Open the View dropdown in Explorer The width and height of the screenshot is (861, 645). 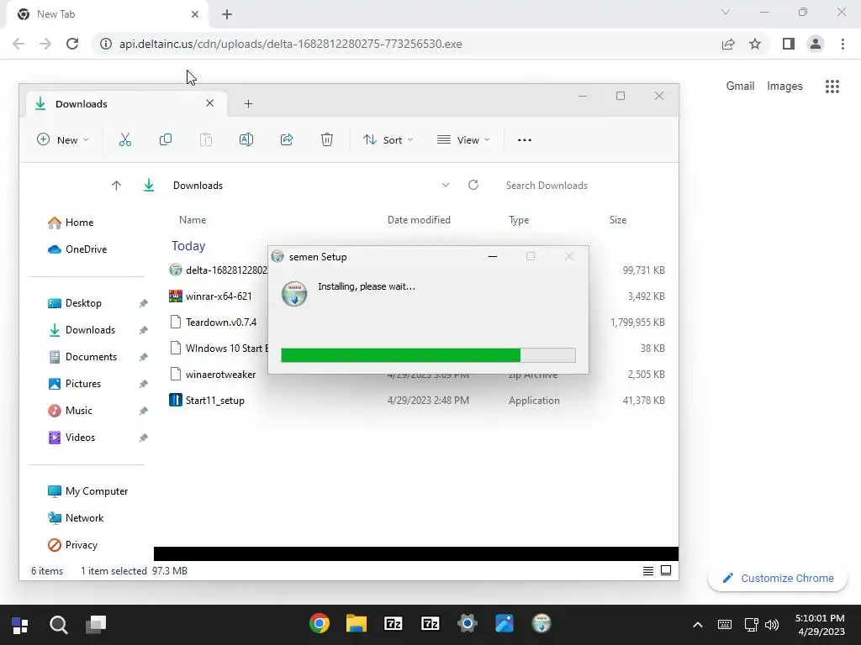coord(463,140)
